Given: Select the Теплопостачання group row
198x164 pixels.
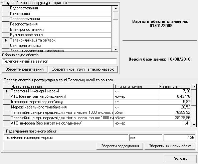Looking at the screenshot, I should coord(60,19).
